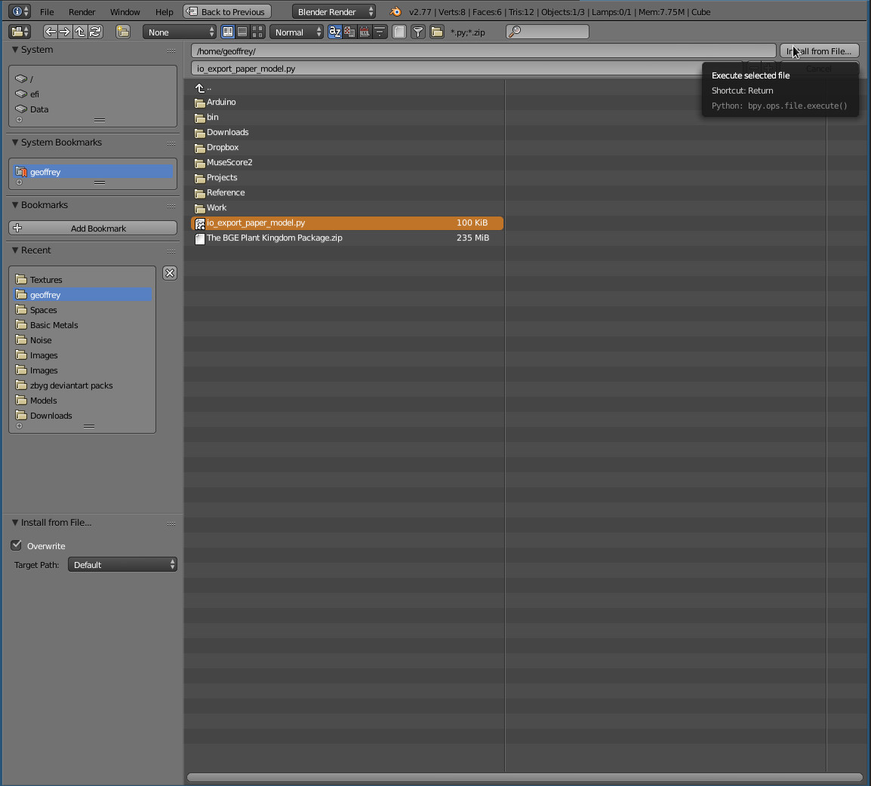Create a new directory
The height and width of the screenshot is (786, 871).
pos(123,32)
